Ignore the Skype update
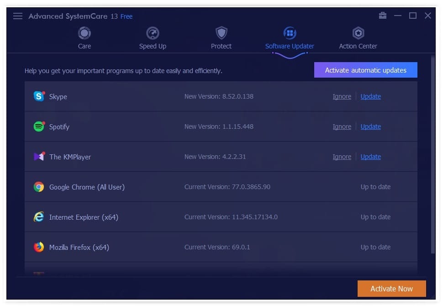This screenshot has width=443, height=306. (342, 96)
